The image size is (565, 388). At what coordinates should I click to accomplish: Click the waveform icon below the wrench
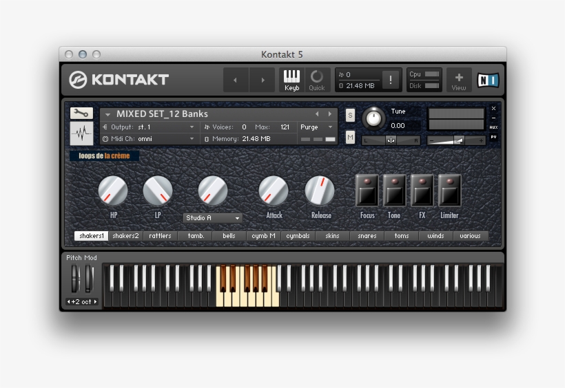[81, 133]
